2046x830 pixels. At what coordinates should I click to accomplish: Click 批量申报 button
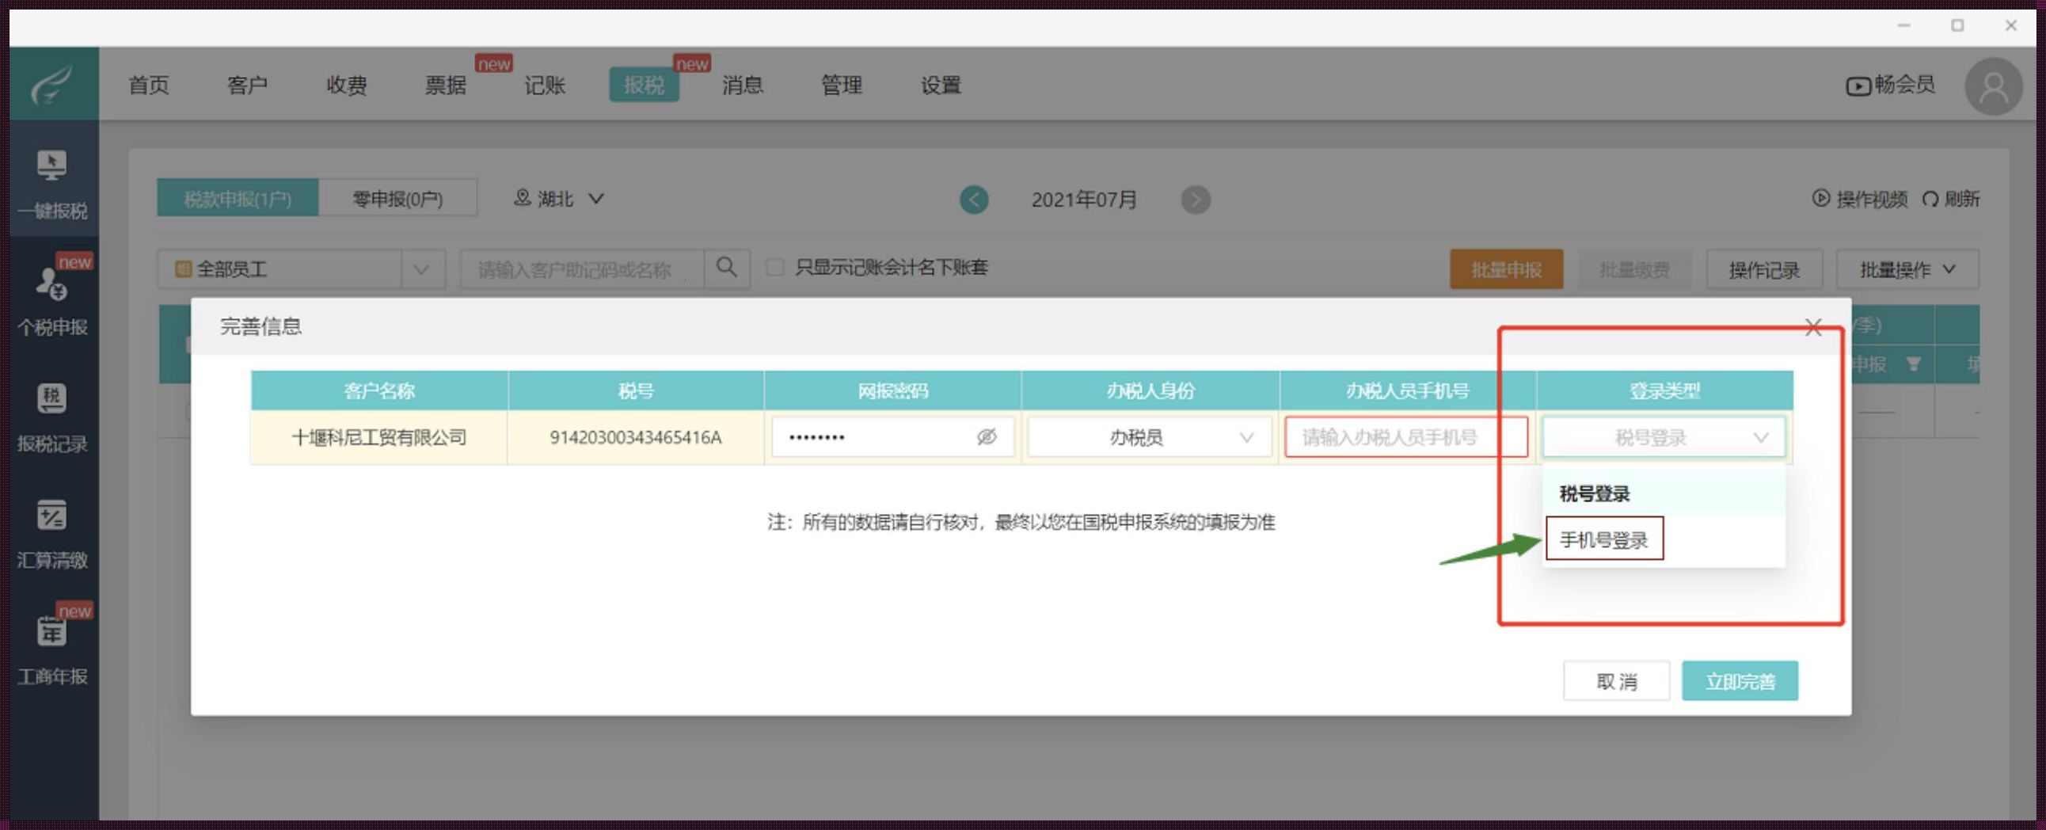1507,269
